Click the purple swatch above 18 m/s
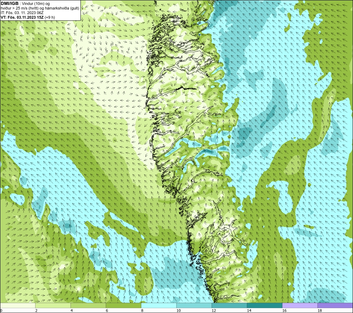Image resolution: width=353 pixels, height=313 pixels. tap(335, 305)
